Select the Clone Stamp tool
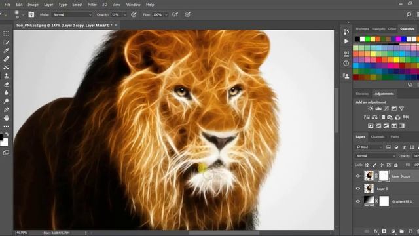419x236 pixels. (x=6, y=76)
